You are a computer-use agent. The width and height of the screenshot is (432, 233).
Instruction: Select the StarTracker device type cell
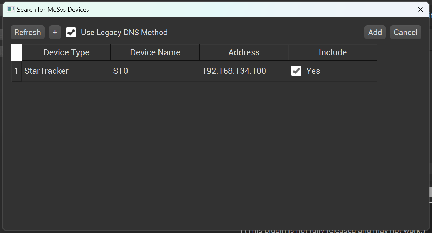(66, 71)
